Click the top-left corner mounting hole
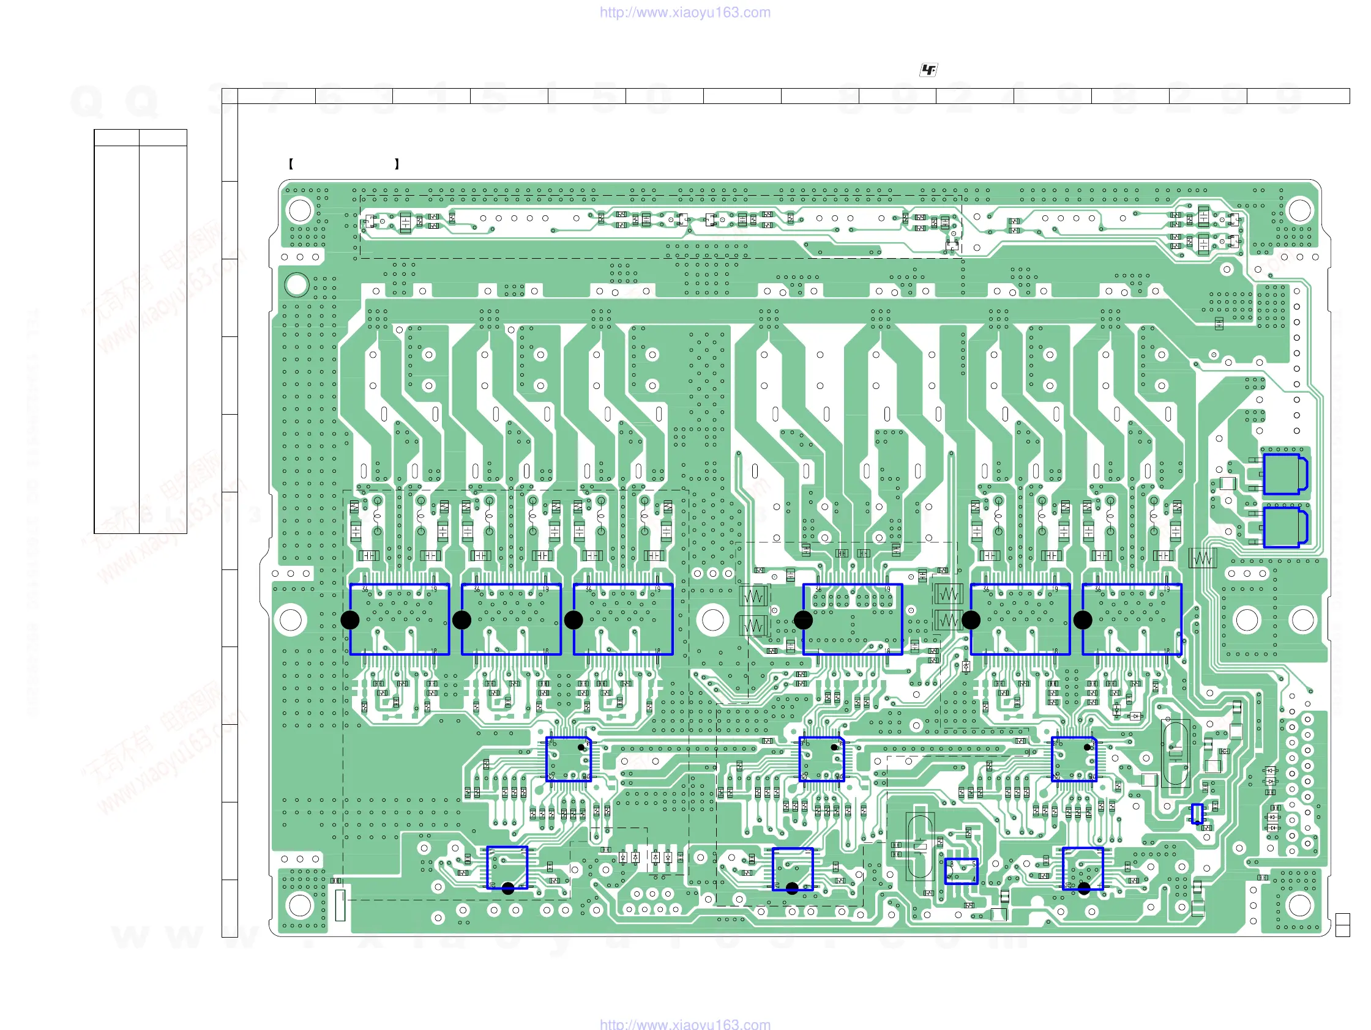 (x=300, y=210)
